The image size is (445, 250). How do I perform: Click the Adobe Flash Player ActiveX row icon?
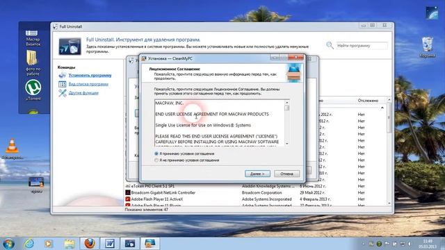128,199
